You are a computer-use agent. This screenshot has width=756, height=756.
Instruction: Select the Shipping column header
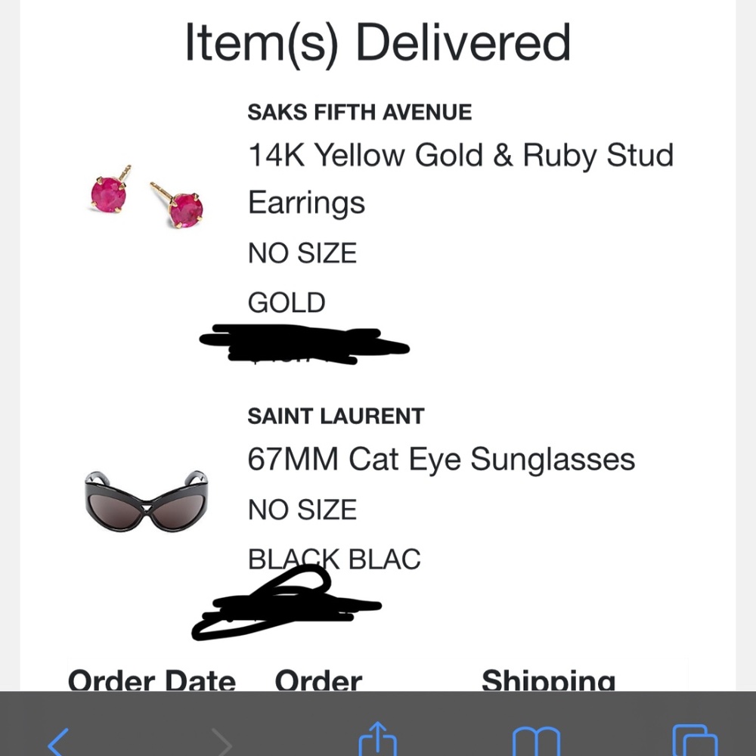pyautogui.click(x=547, y=679)
